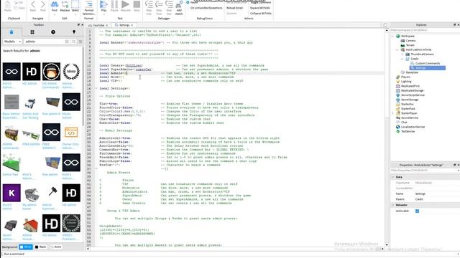
Task: Choose the Black background option
Action: point(41,247)
